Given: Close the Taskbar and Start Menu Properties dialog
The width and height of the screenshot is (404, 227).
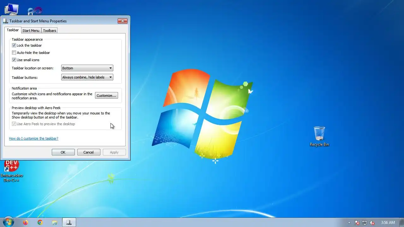Looking at the screenshot, I should 122,21.
